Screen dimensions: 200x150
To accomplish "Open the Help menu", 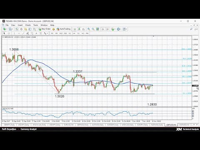I will click(52, 25).
